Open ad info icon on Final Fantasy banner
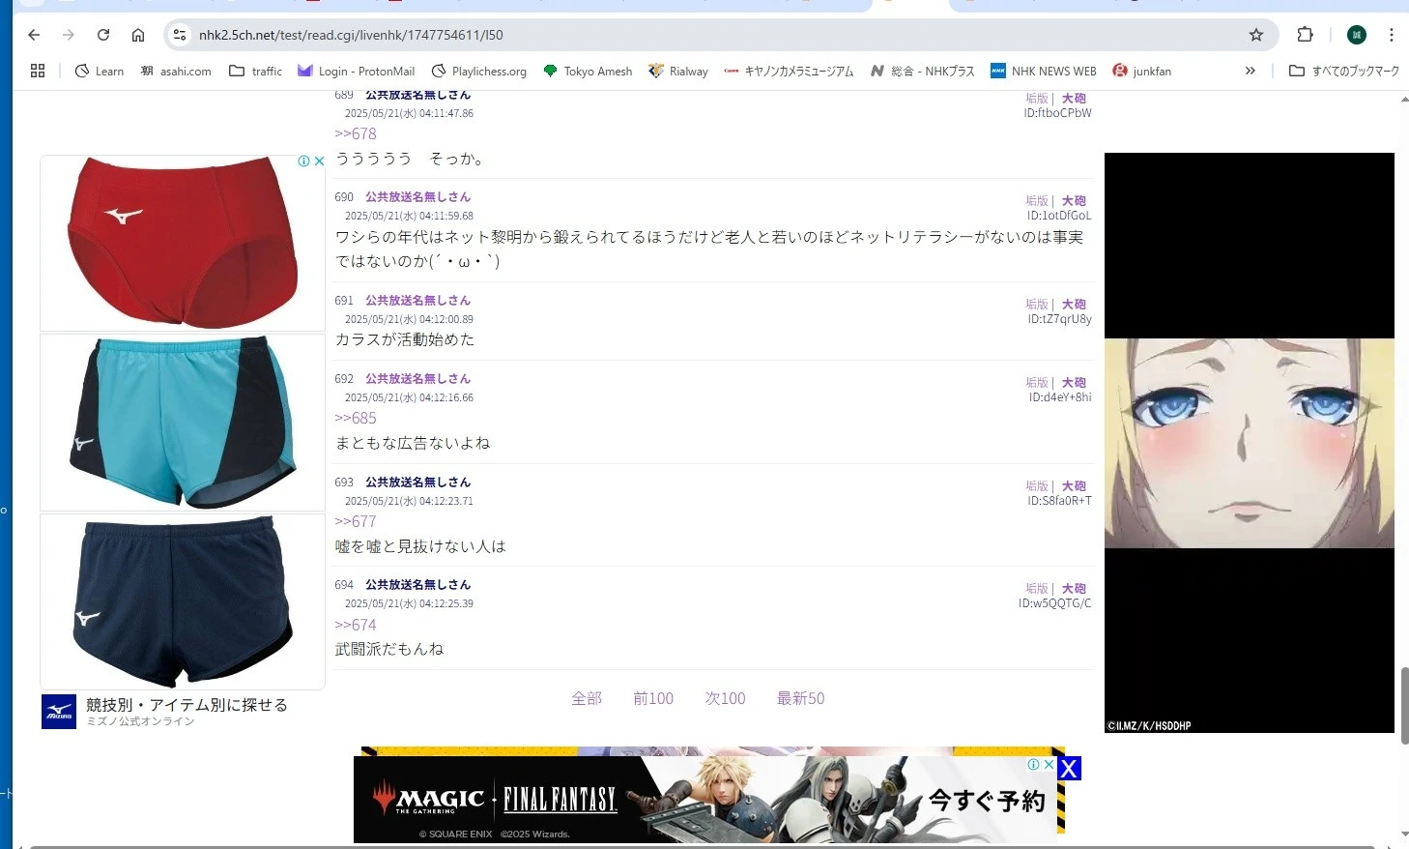This screenshot has width=1409, height=849. [1033, 764]
